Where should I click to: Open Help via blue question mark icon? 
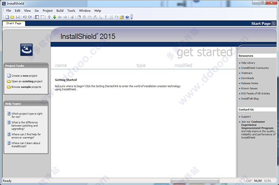(x=127, y=17)
